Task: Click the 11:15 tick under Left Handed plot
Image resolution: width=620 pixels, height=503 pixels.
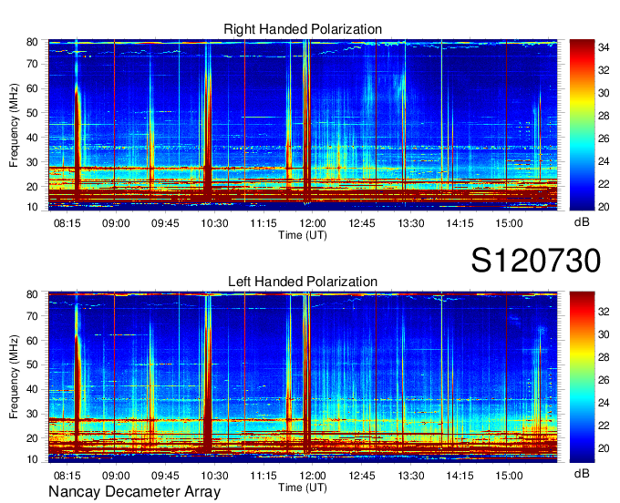Action: click(263, 476)
